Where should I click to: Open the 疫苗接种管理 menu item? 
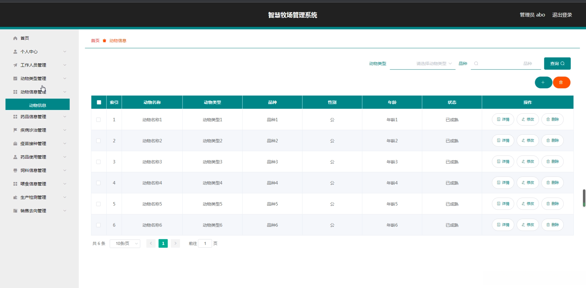coord(38,144)
